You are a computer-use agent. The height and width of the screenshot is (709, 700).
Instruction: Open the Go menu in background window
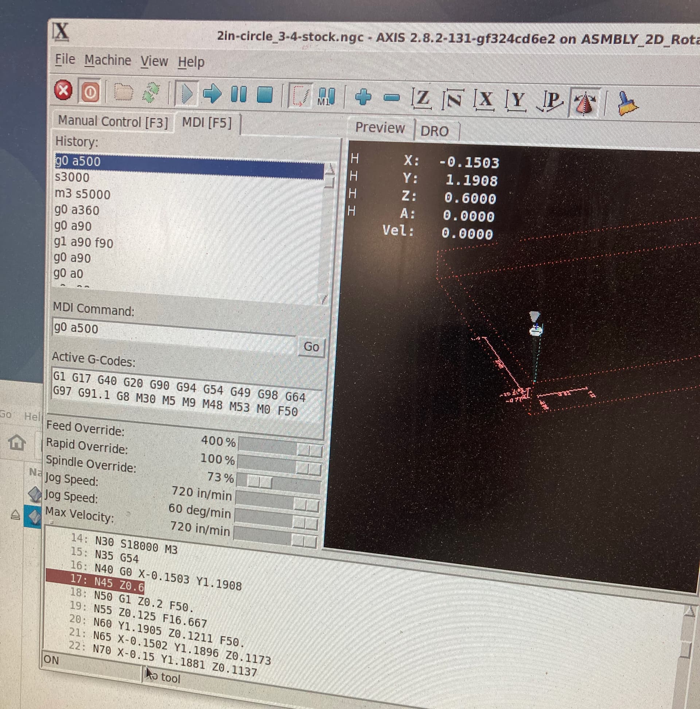tap(5, 414)
